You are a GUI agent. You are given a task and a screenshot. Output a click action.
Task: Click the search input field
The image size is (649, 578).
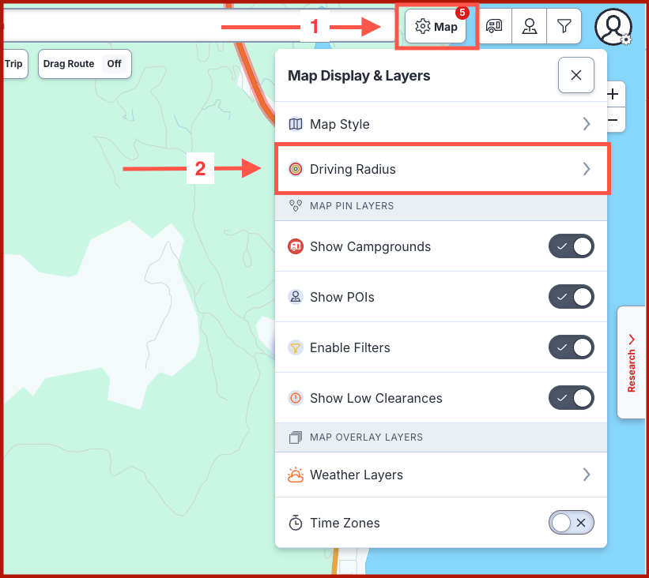[198, 26]
